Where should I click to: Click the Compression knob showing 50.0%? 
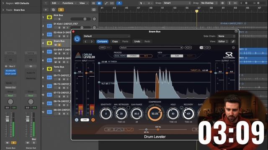tap(155, 114)
